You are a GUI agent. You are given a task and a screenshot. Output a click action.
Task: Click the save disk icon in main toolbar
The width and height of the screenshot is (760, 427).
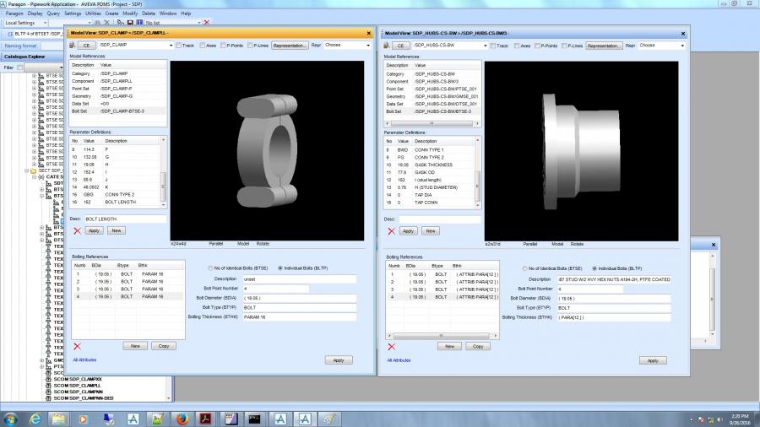(x=130, y=22)
